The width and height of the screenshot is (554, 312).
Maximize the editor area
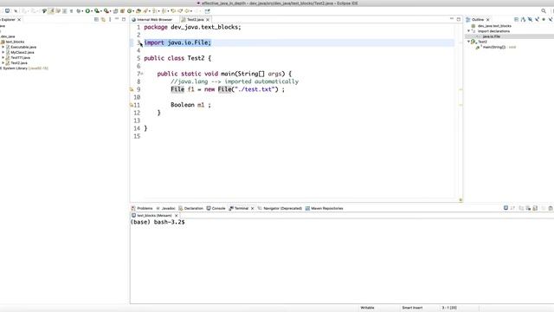(x=459, y=19)
